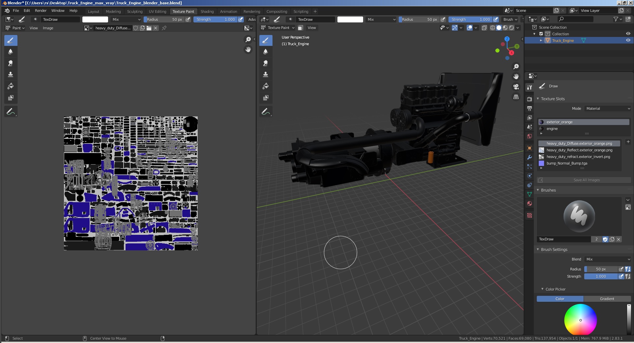Screen dimensions: 634x343
Task: Toggle X-ray mode in the viewport header
Action: (x=484, y=28)
